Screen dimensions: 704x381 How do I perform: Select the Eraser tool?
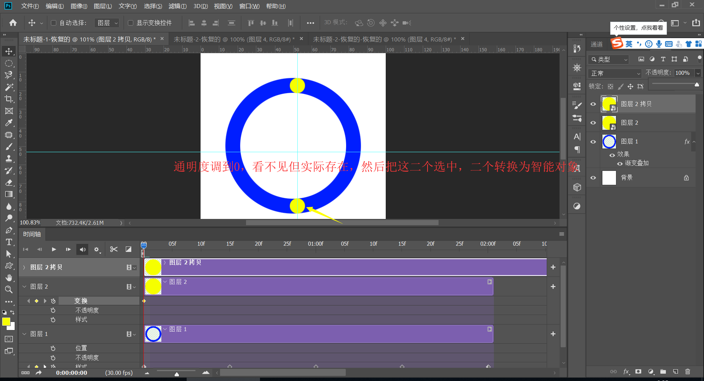[9, 182]
